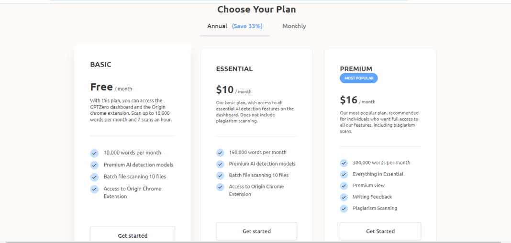Click the checkmark beside Plagiarism Scanning
Viewport: 511px width, 243px height.
click(x=344, y=209)
